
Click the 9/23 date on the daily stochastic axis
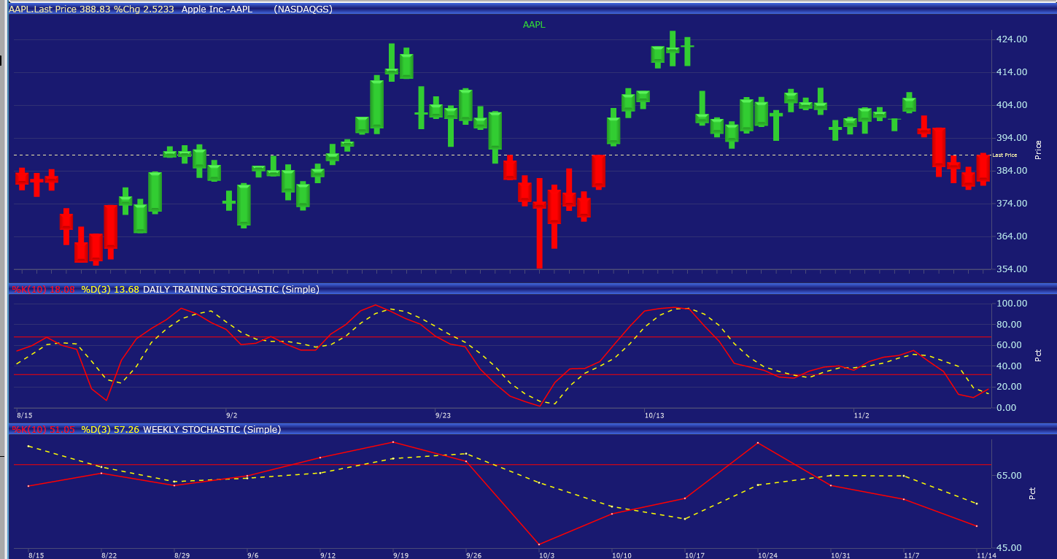pyautogui.click(x=443, y=415)
